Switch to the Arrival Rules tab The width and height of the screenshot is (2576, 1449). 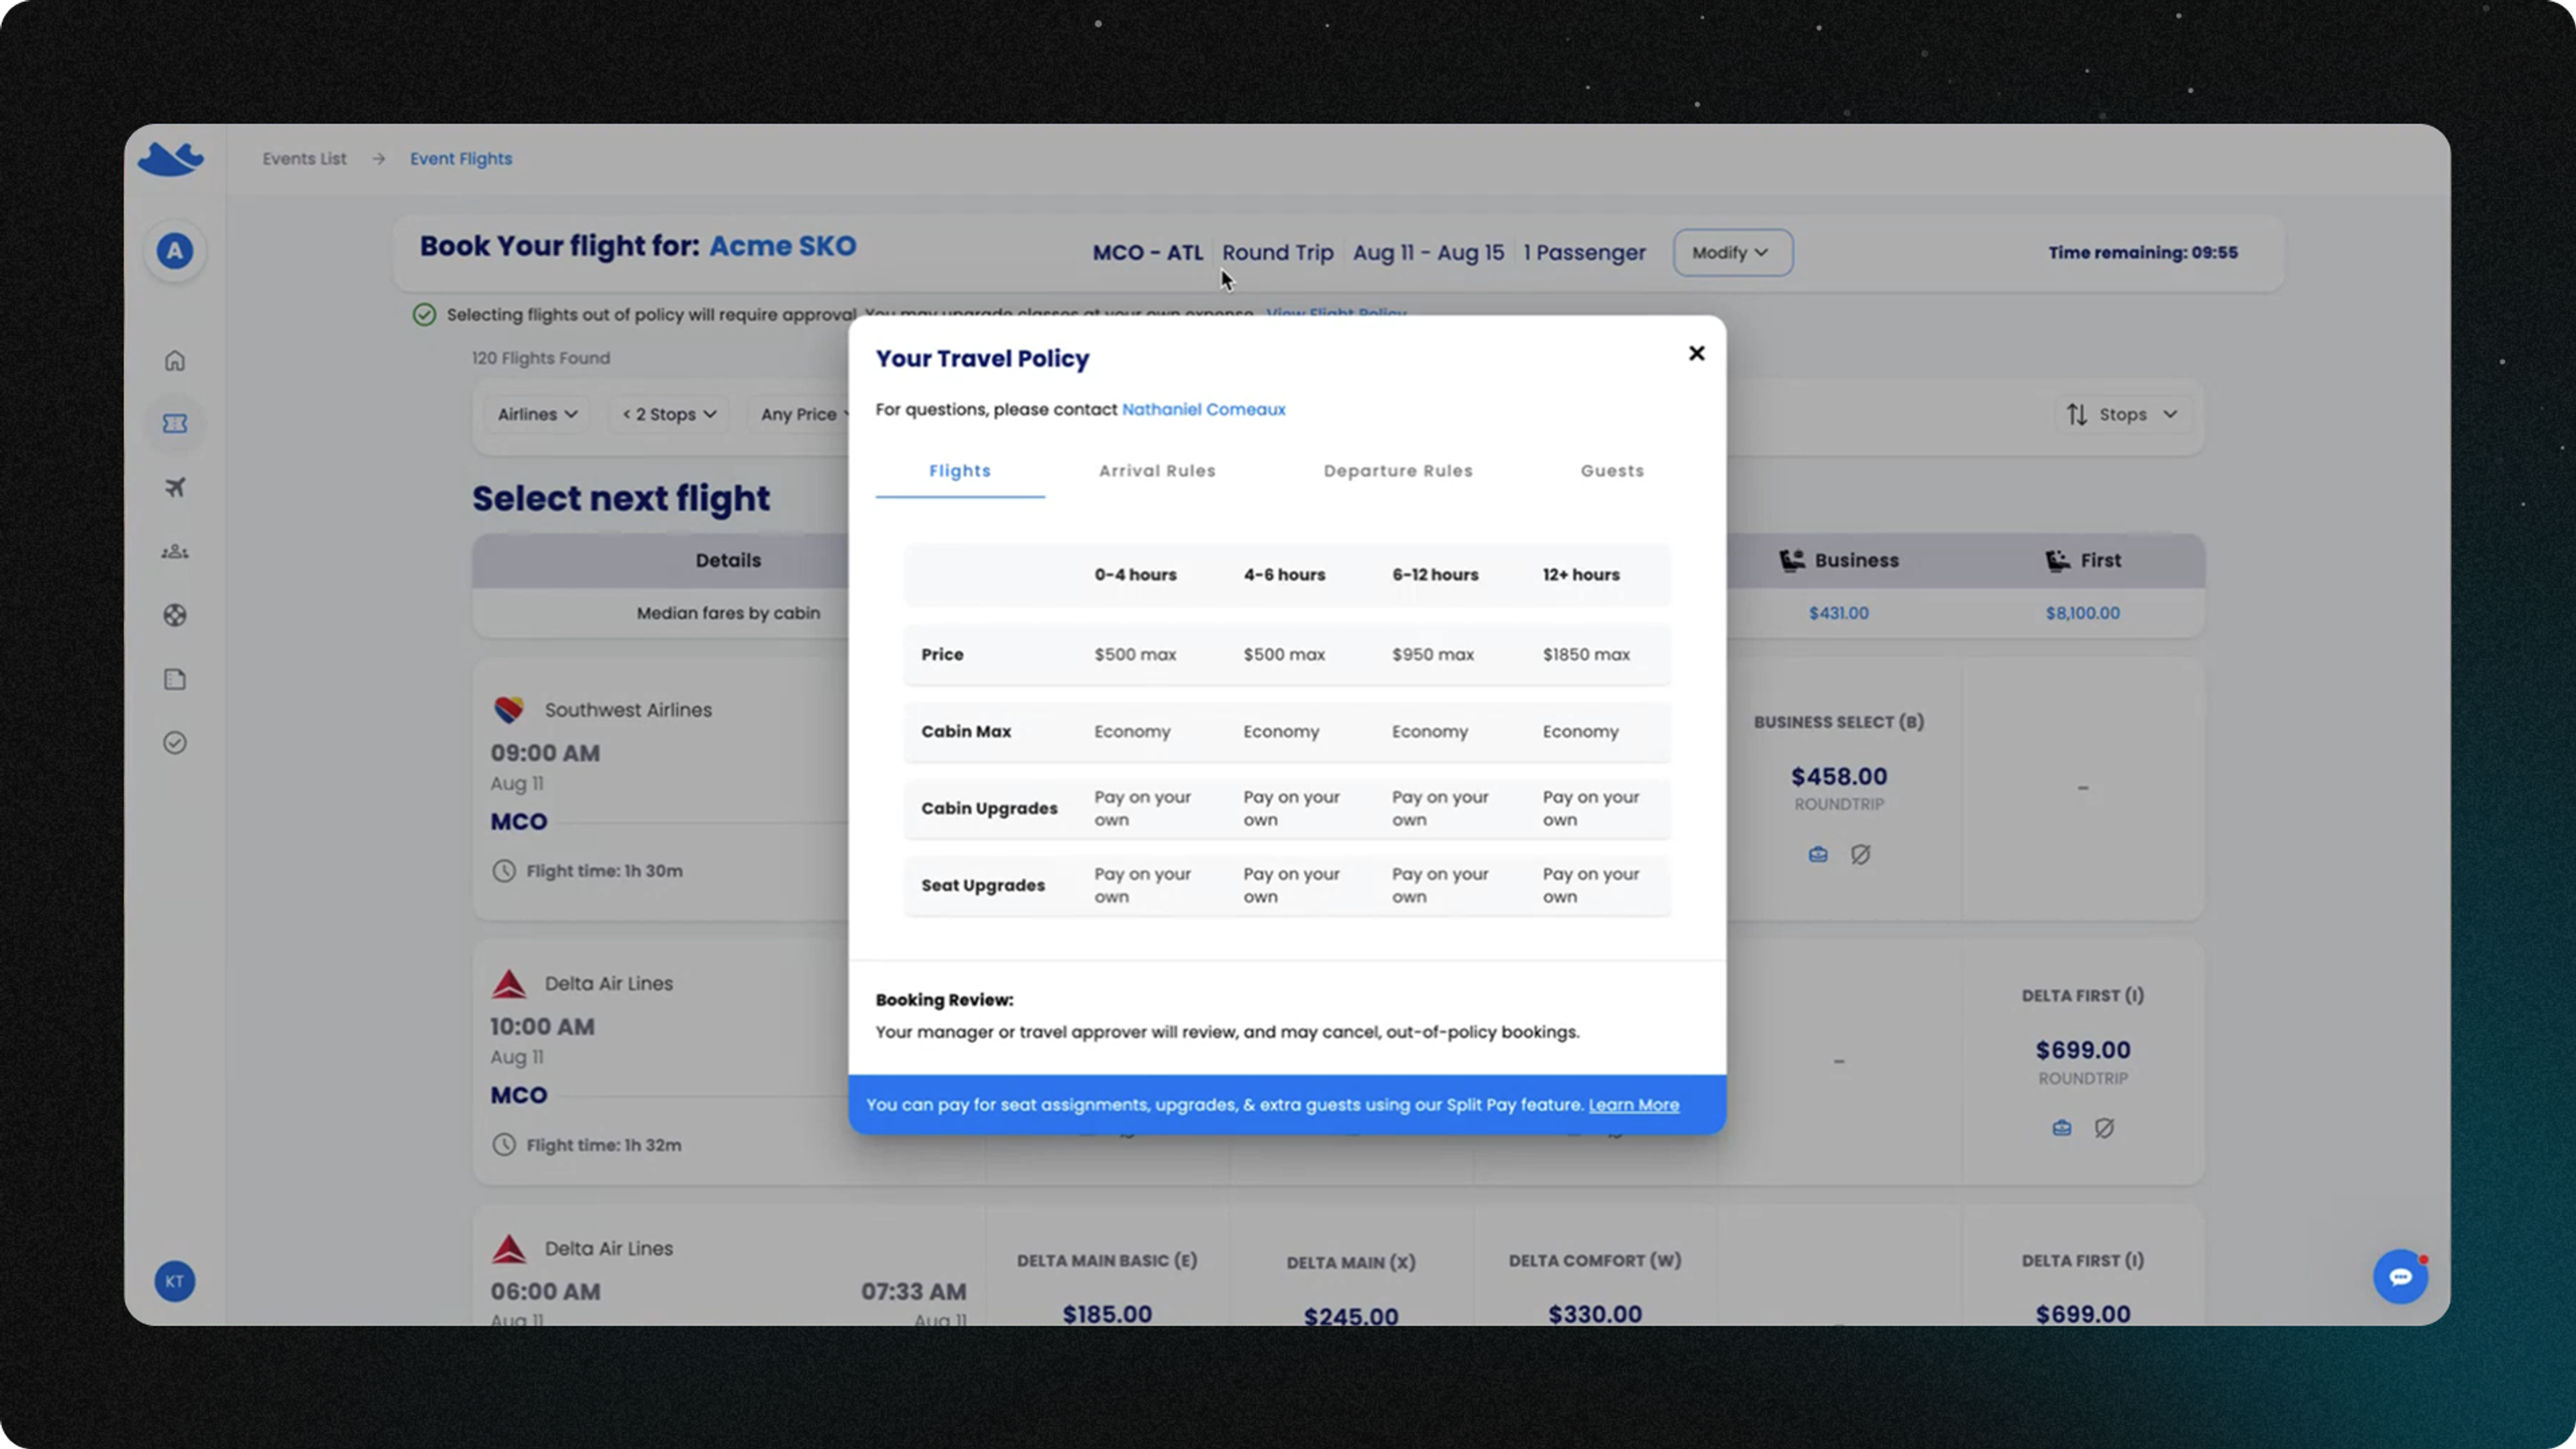(x=1157, y=470)
